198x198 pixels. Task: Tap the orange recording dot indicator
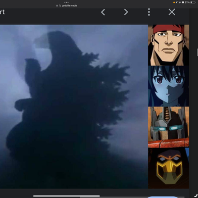pos(174,2)
